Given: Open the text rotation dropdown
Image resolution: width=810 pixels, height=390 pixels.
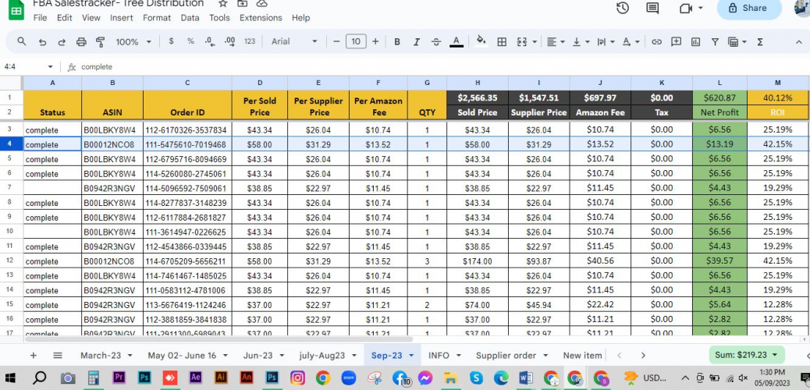Looking at the screenshot, I should point(631,42).
